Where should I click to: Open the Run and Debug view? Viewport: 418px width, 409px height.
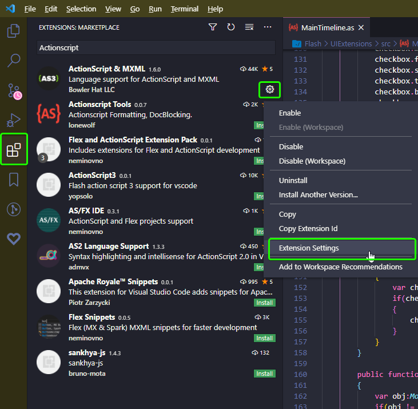[13, 120]
